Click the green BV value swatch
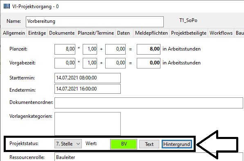The height and width of the screenshot is (161, 244). click(124, 144)
